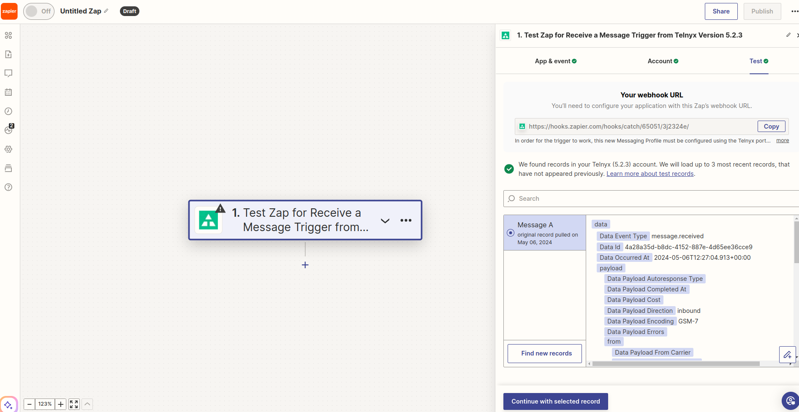Click the Publish button
The image size is (799, 412).
coord(762,11)
